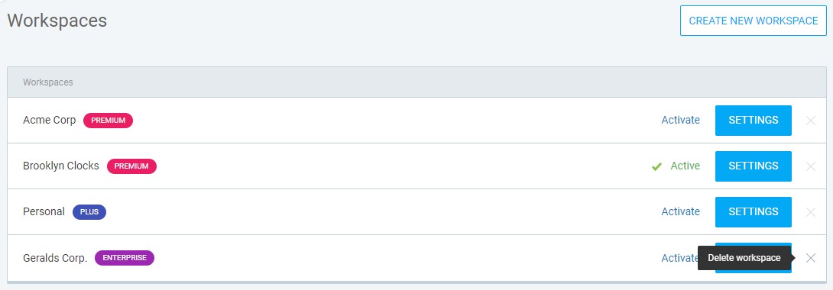Image resolution: width=833 pixels, height=290 pixels.
Task: Open Settings for Brooklyn Clocks
Action: click(754, 166)
